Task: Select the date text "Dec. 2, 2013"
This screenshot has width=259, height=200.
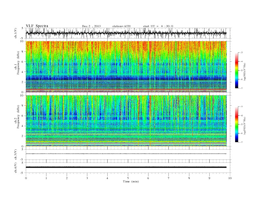Action: [x=91, y=26]
